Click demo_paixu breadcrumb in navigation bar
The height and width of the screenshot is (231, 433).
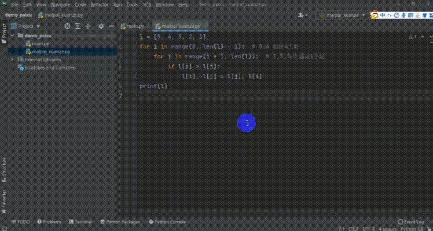coord(18,15)
